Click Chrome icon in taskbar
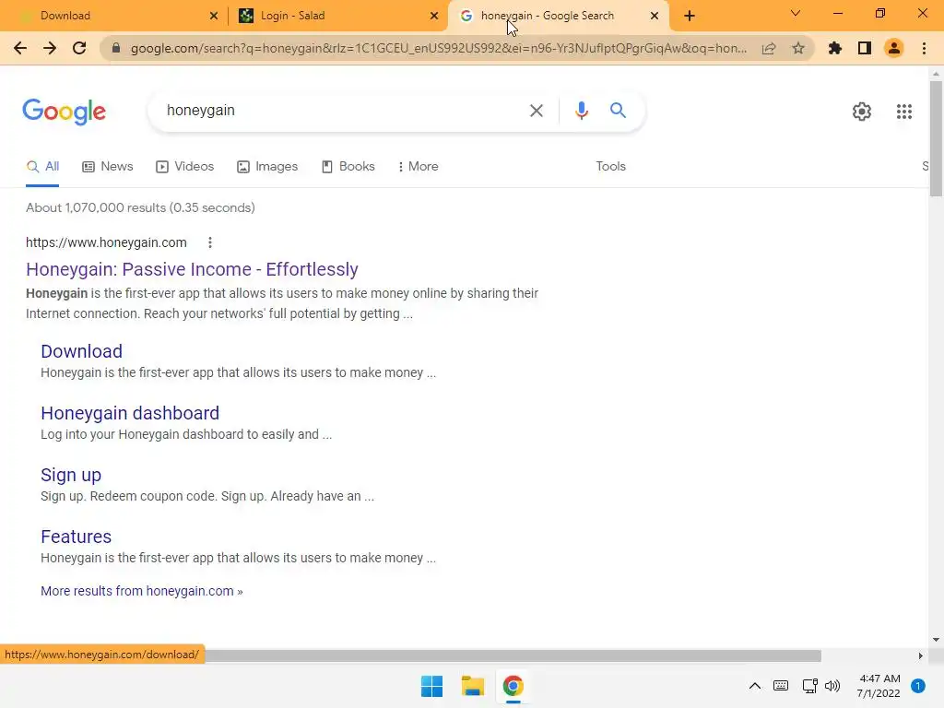 pyautogui.click(x=513, y=686)
